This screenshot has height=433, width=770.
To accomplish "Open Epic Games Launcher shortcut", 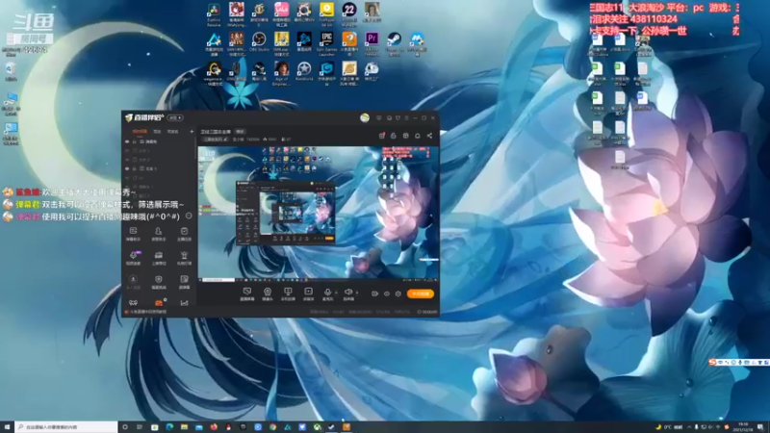I will pyautogui.click(x=326, y=43).
